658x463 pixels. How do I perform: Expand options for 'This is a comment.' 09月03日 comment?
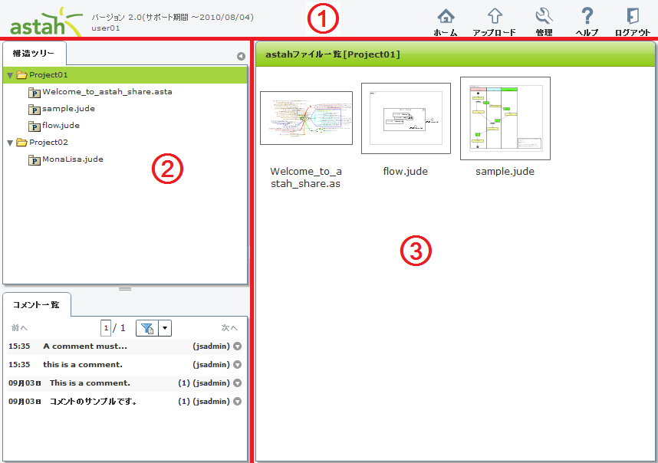[238, 383]
